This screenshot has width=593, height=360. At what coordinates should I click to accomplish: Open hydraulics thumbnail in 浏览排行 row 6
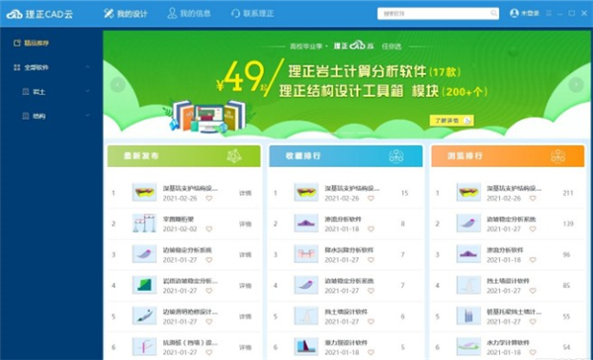pos(468,347)
